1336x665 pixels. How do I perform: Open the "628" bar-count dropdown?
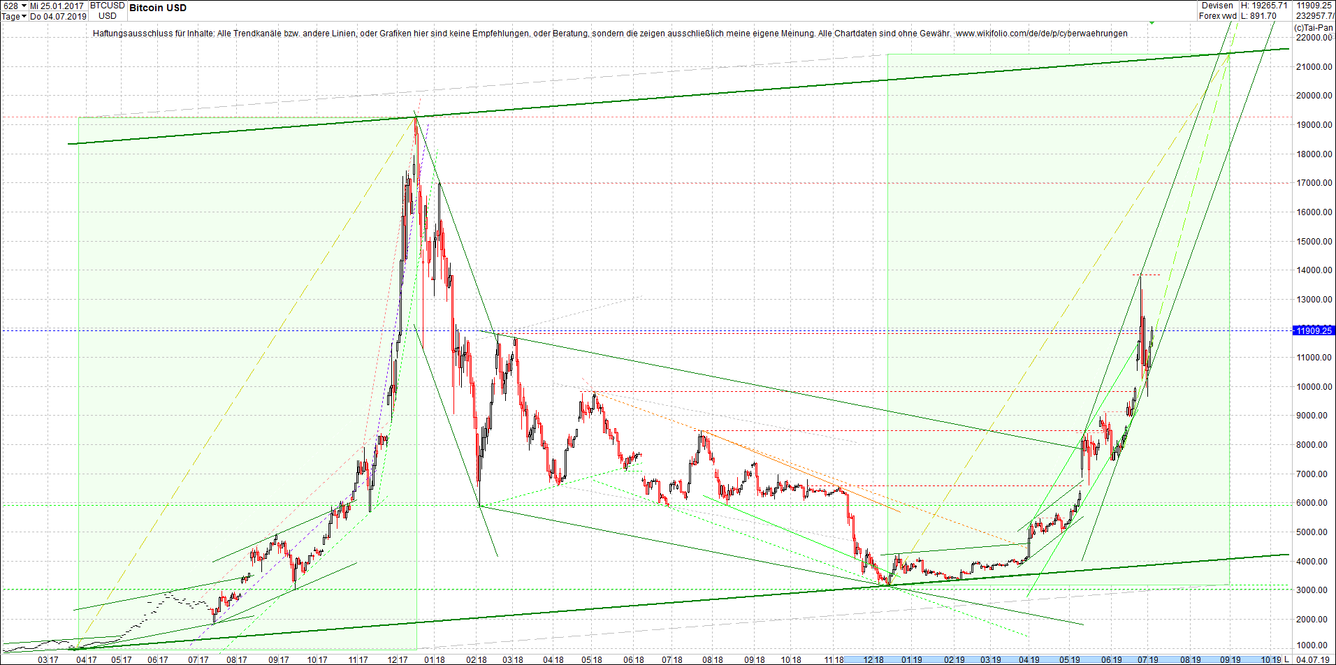tap(11, 6)
